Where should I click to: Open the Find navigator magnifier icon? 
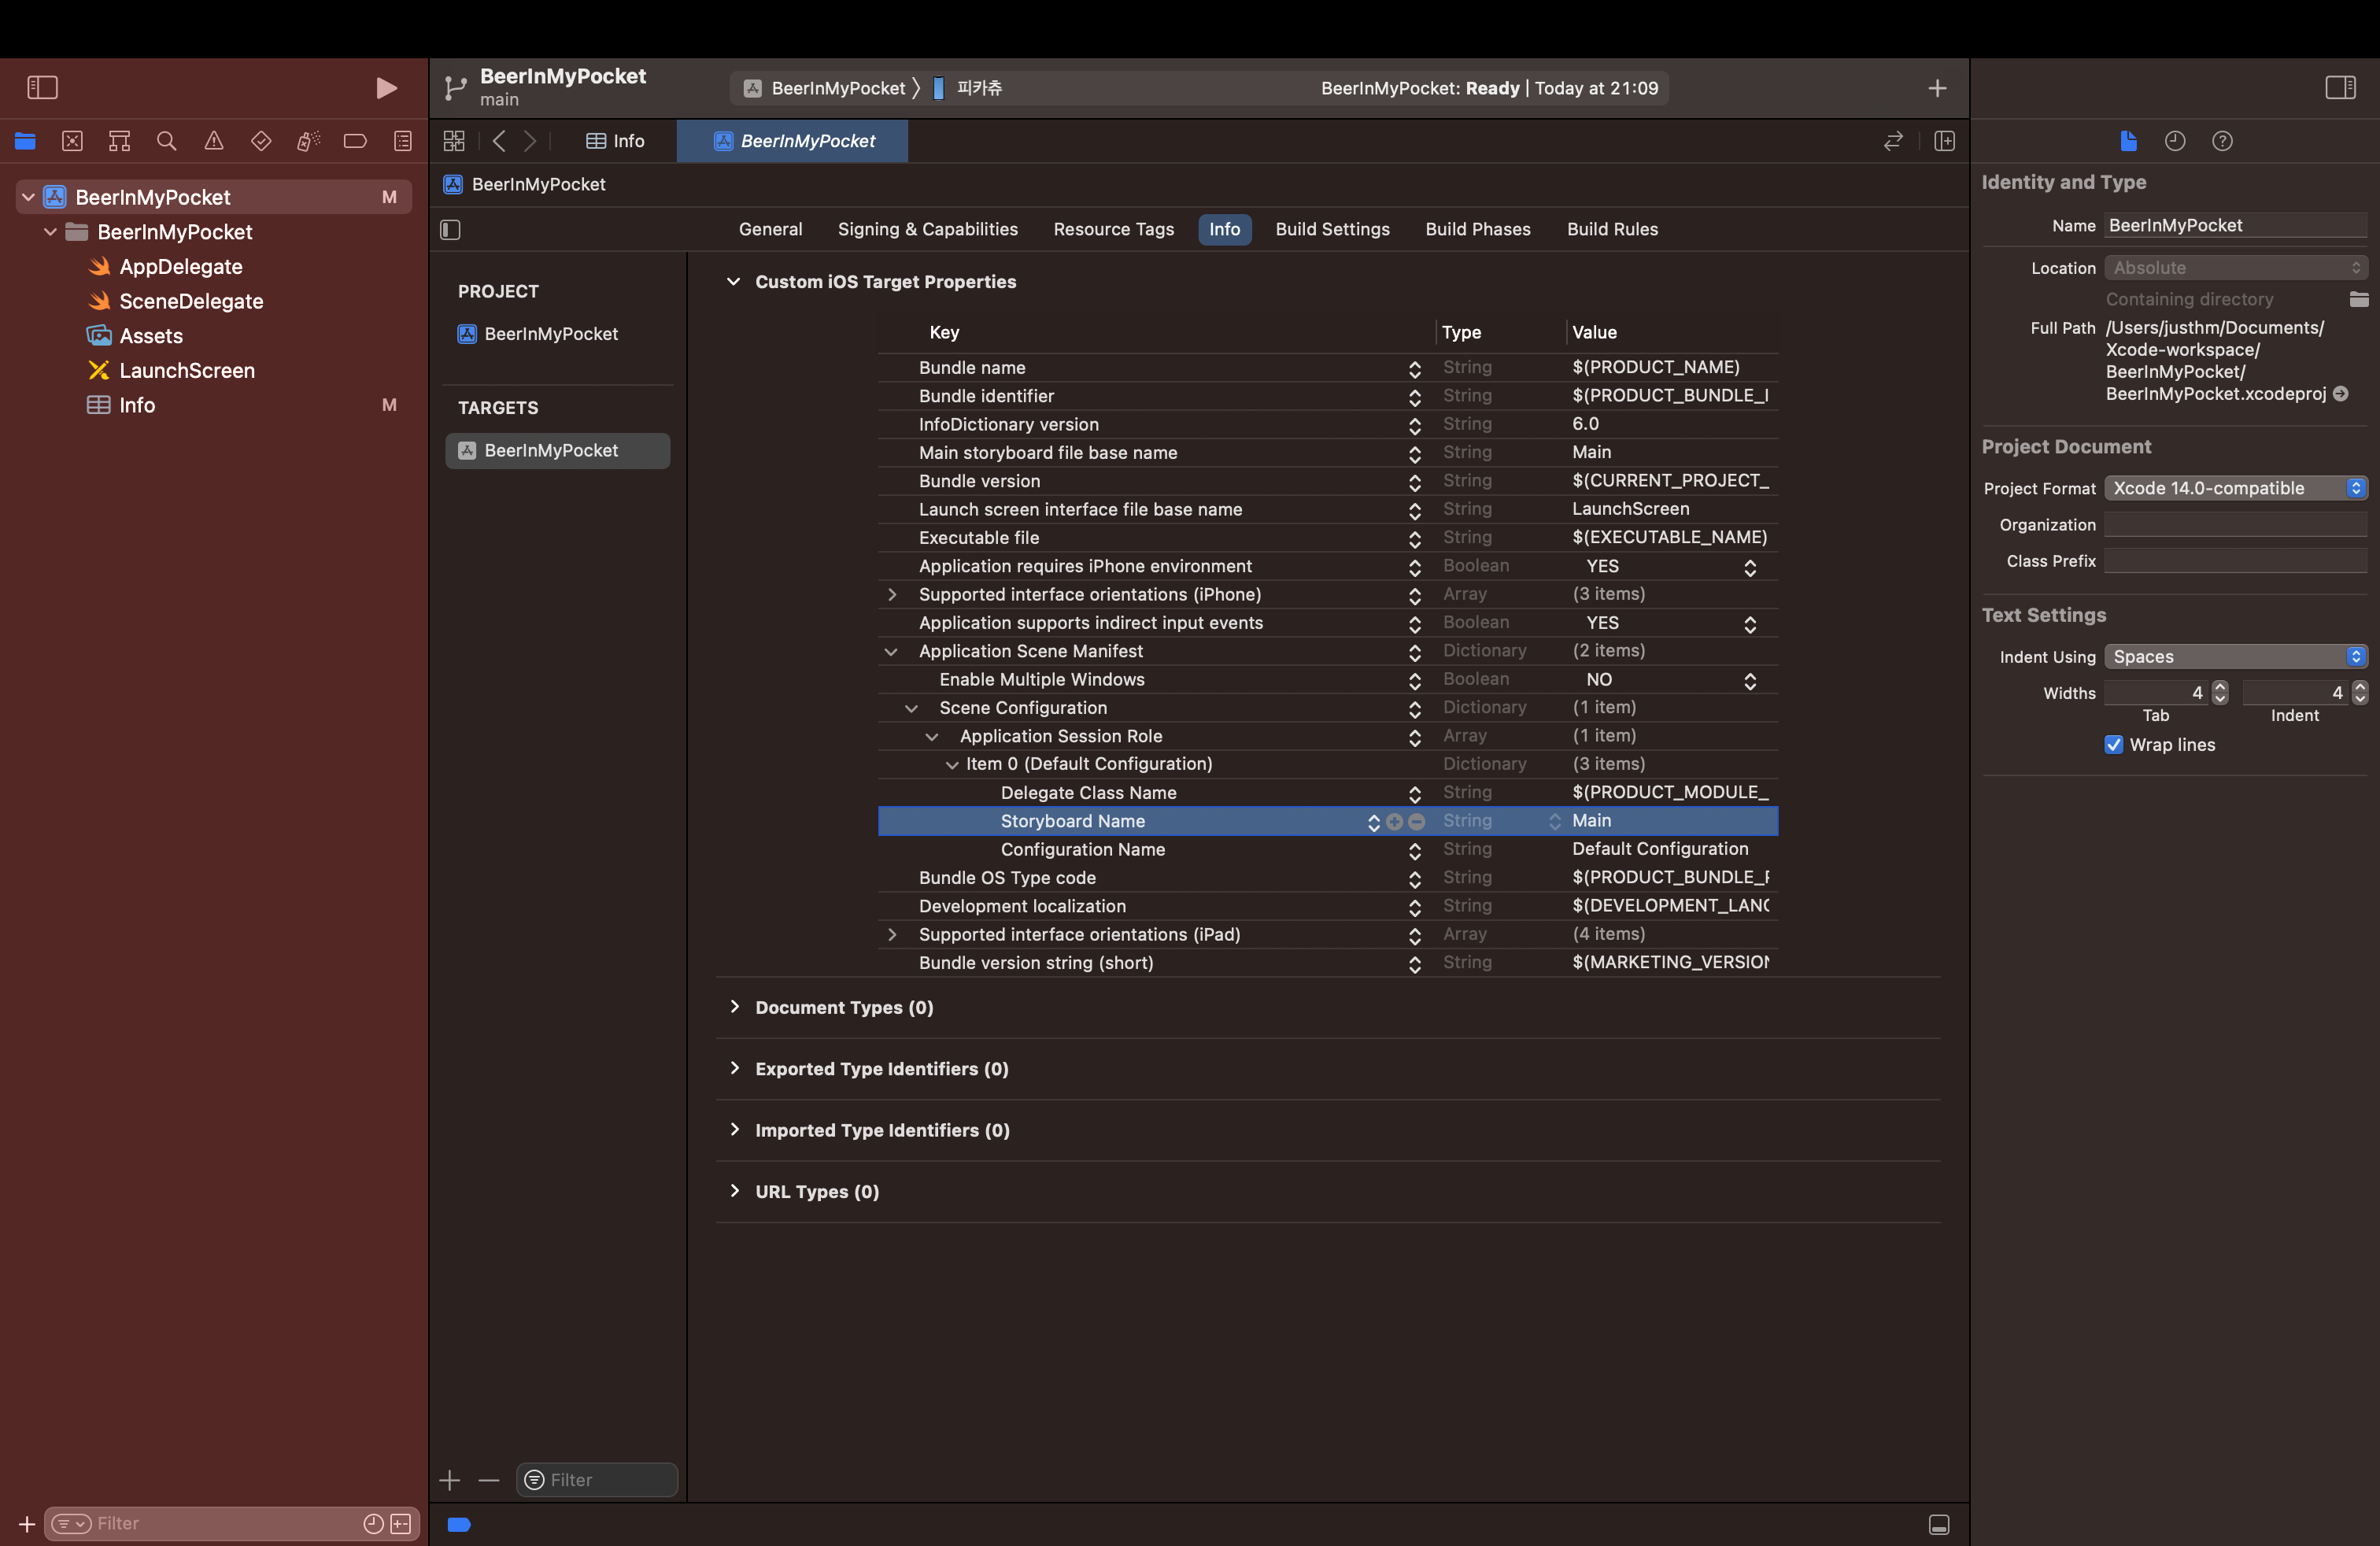pos(166,141)
